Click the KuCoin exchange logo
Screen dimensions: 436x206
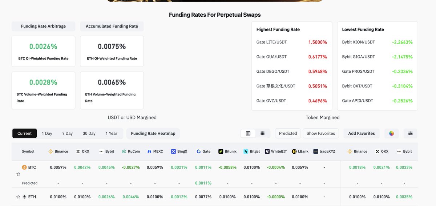(x=124, y=152)
